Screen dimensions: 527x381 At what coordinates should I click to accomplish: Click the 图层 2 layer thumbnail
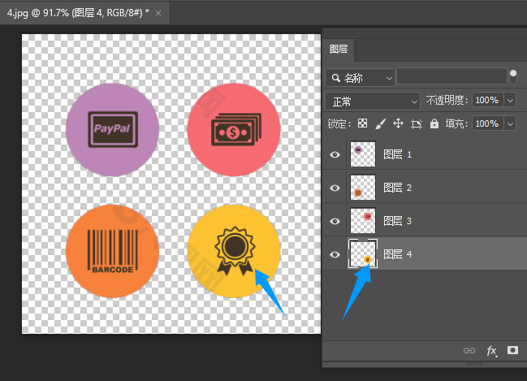363,188
